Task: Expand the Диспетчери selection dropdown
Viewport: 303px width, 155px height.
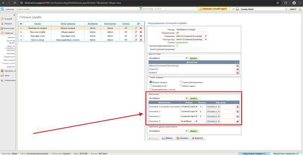Action: point(168,58)
